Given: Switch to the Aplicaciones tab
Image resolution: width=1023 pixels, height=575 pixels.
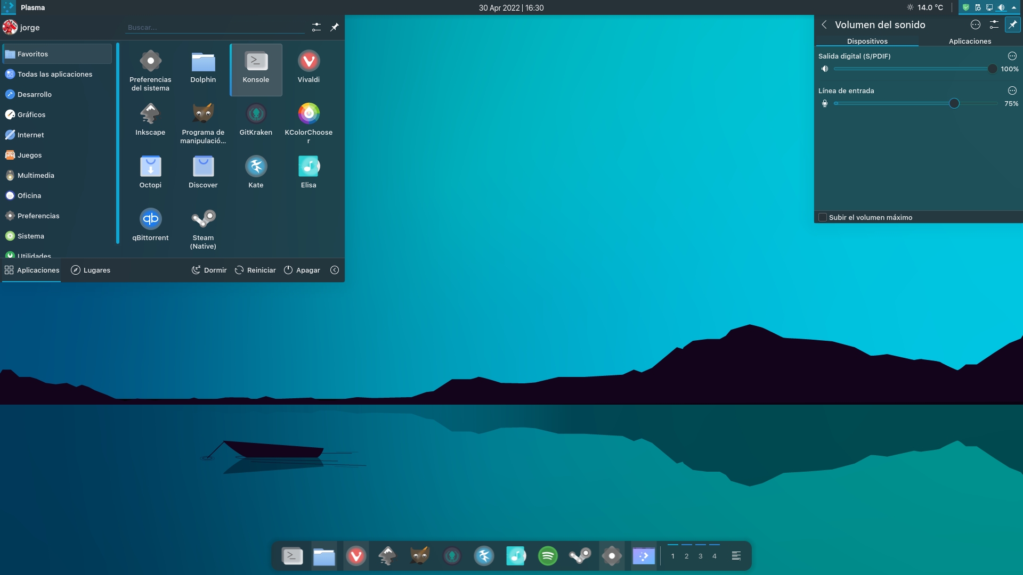Looking at the screenshot, I should [970, 41].
